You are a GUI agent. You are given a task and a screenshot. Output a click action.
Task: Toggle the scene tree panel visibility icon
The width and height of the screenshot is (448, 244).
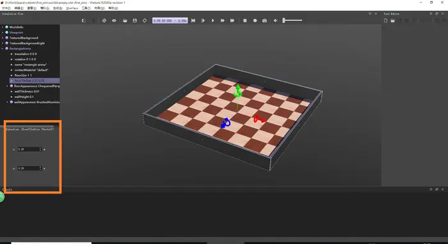83,20
